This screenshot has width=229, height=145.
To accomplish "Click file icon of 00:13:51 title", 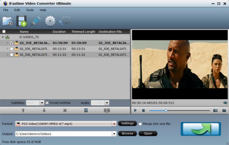I will click(17, 49).
